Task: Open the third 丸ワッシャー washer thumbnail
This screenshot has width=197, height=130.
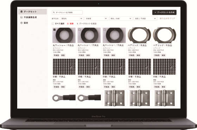Action: click(x=114, y=35)
